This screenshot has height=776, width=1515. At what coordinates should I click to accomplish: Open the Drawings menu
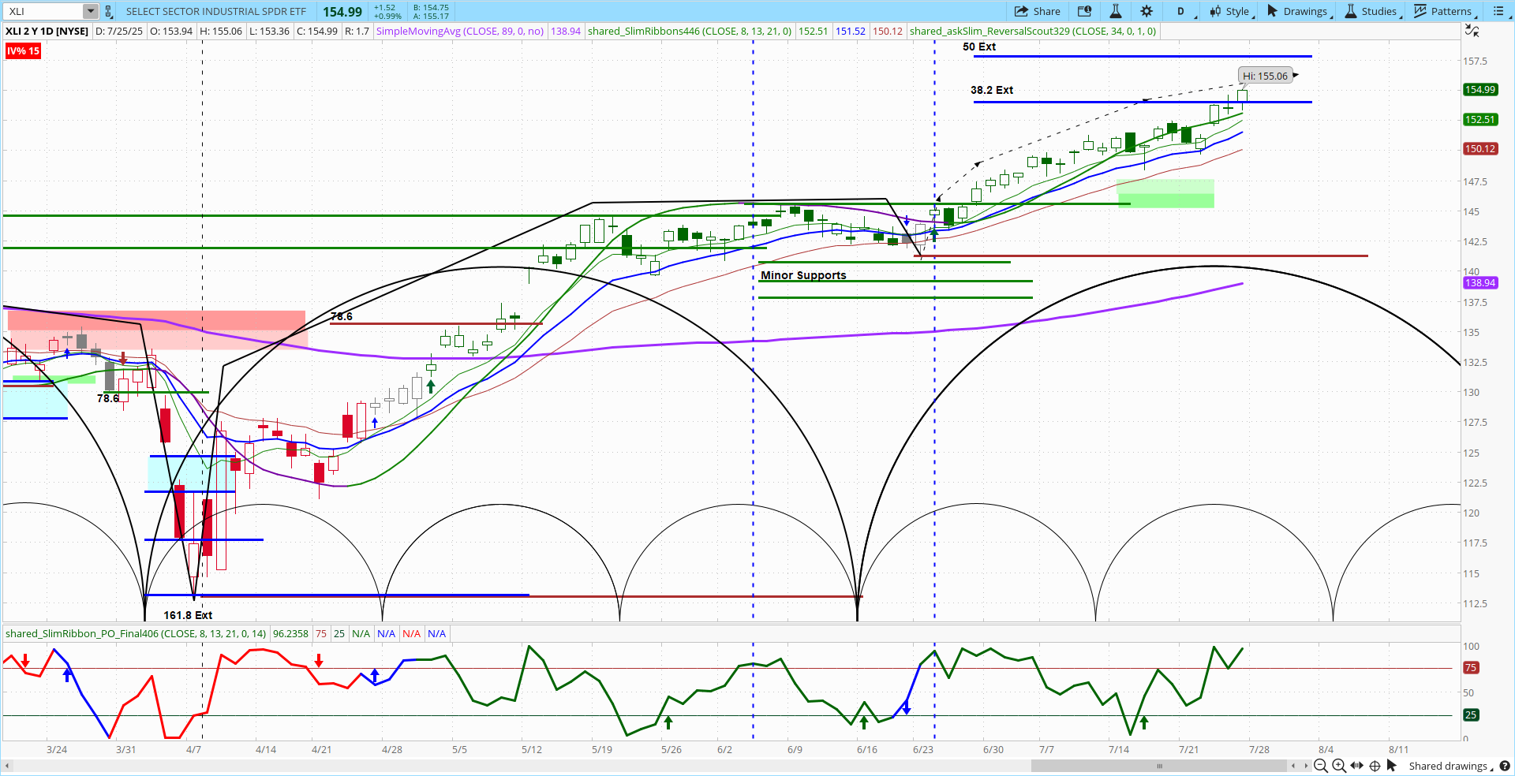pyautogui.click(x=1299, y=11)
